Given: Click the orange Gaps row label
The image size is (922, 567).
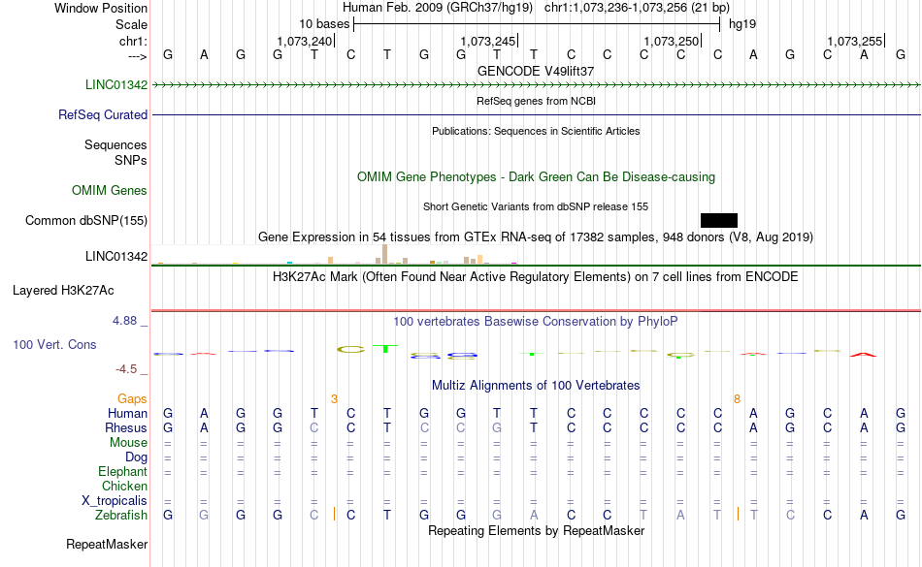Looking at the screenshot, I should pos(132,398).
